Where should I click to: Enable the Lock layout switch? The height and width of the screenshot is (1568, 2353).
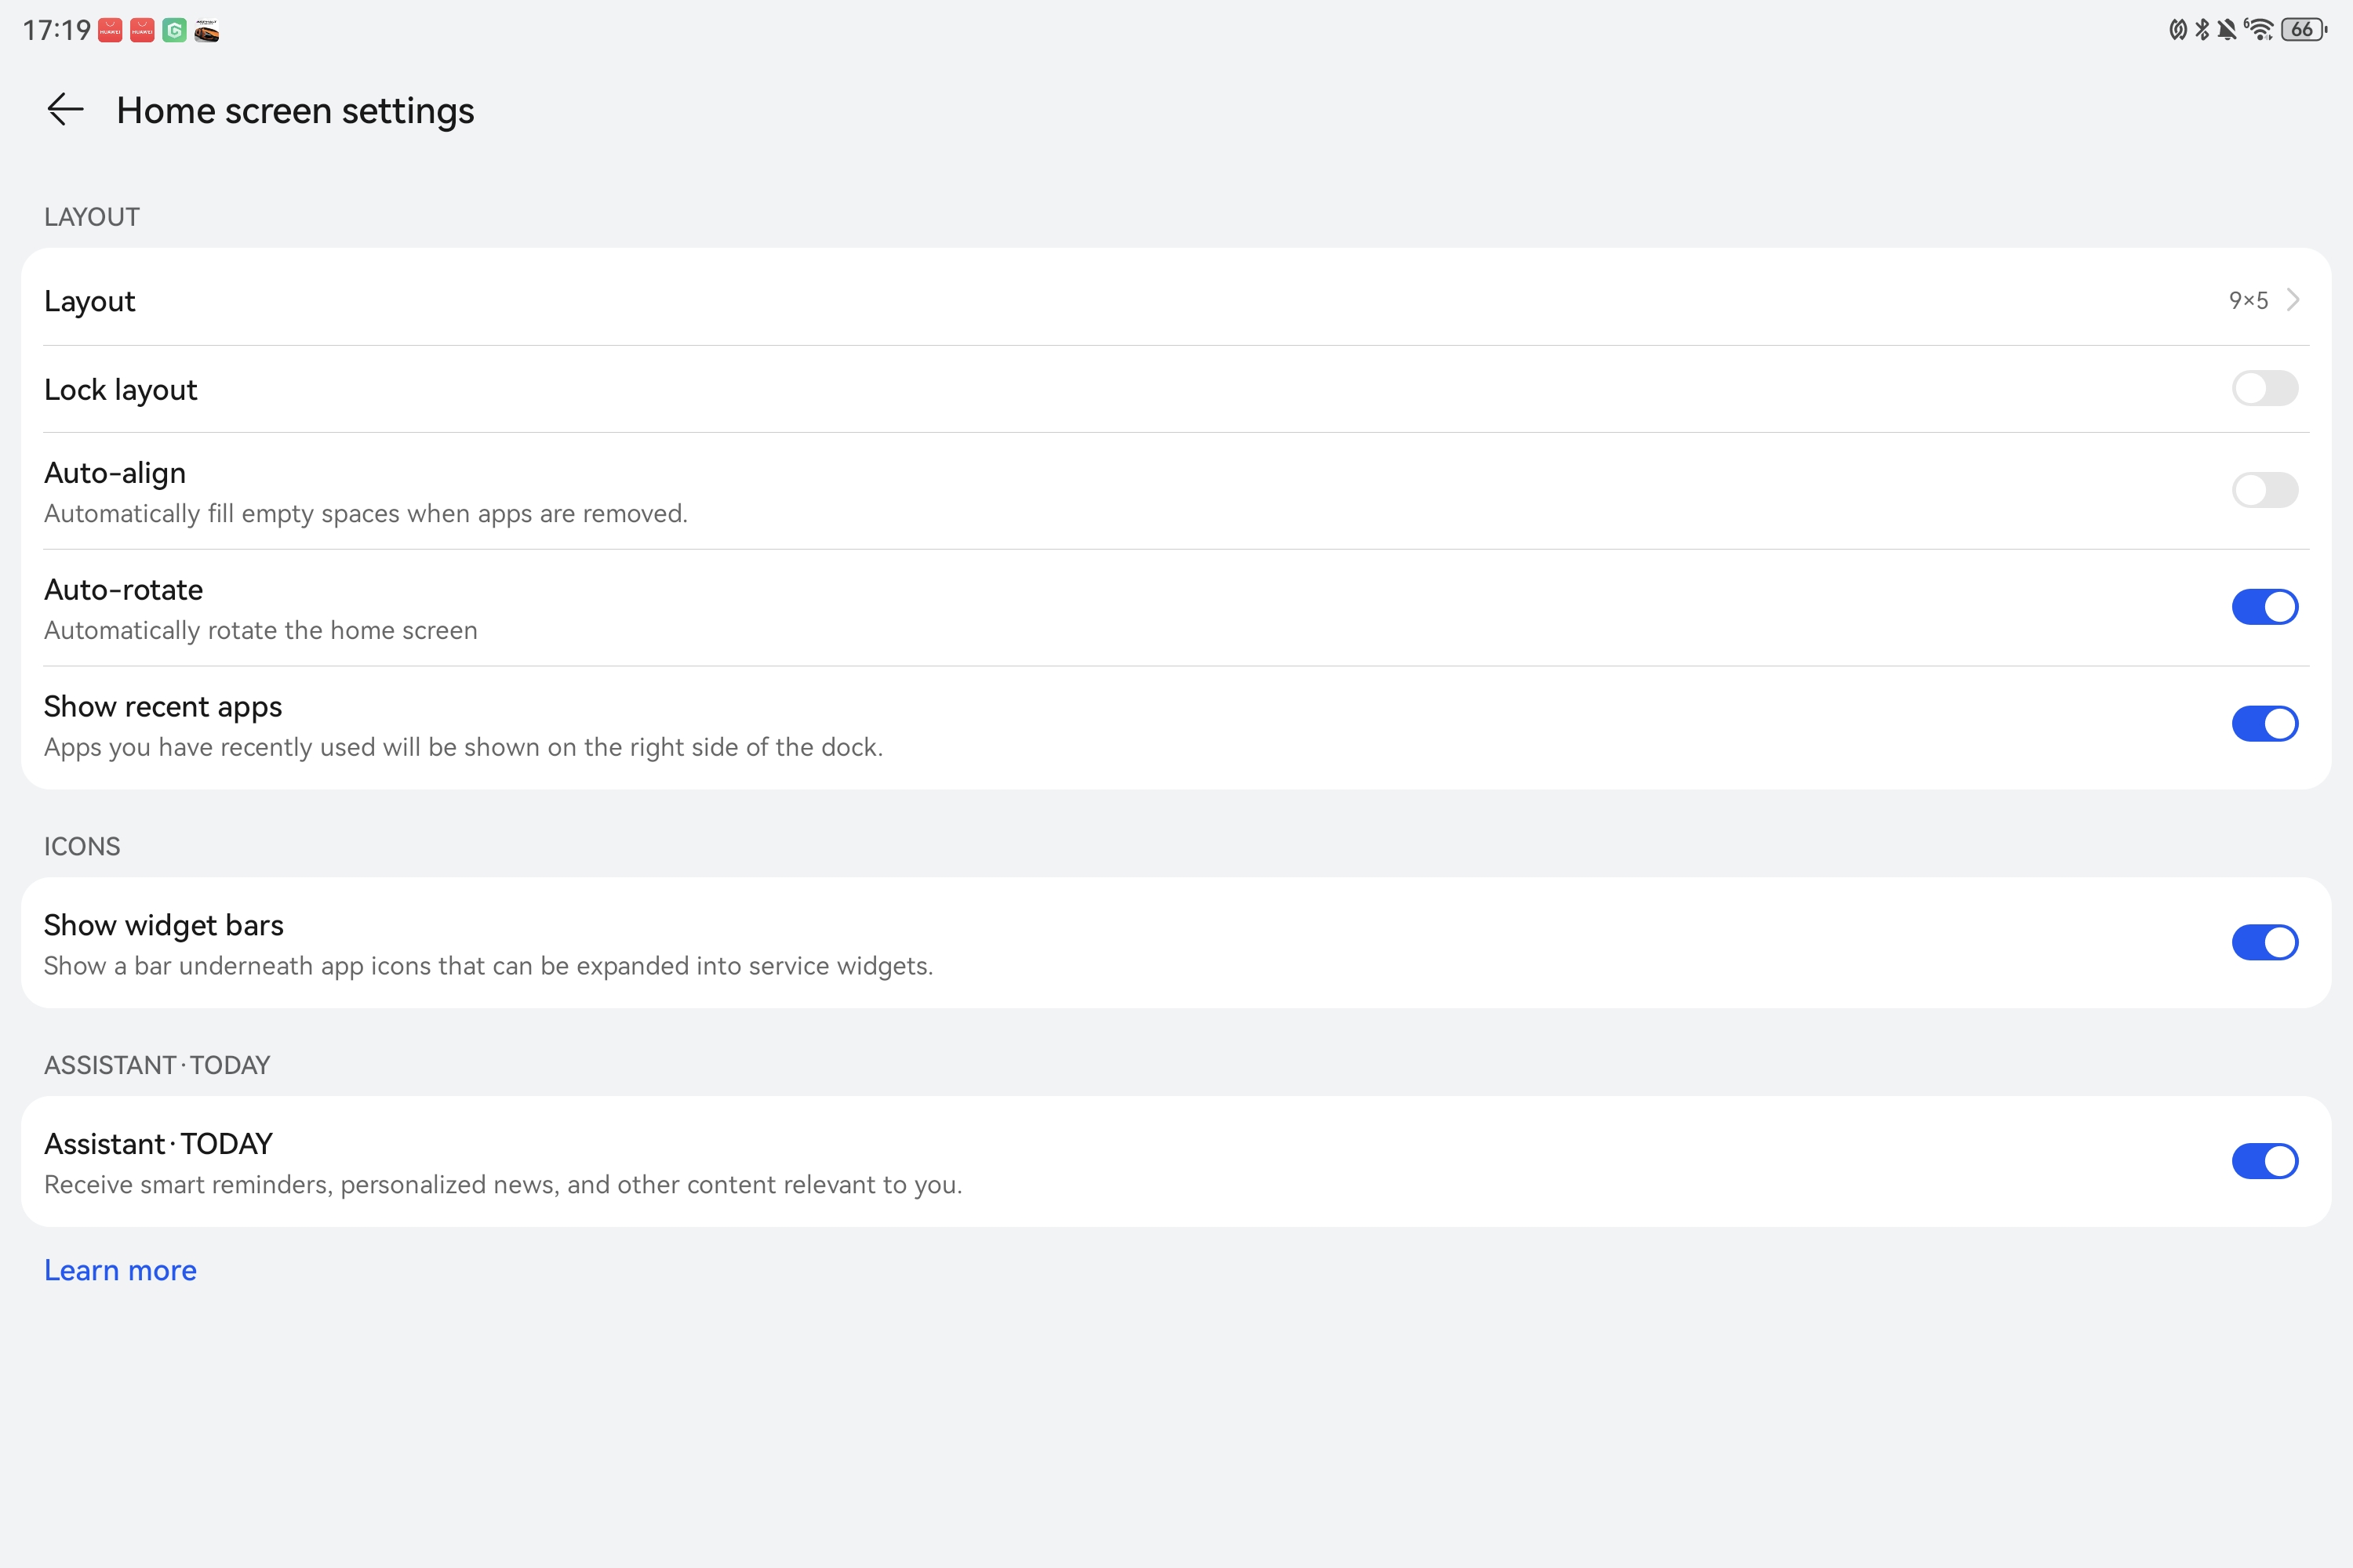coord(2265,388)
